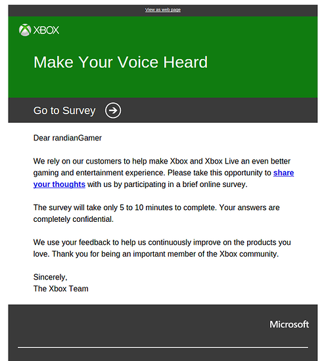Click the "gaming and entertainment experience" text
The height and width of the screenshot is (361, 322).
[99, 173]
